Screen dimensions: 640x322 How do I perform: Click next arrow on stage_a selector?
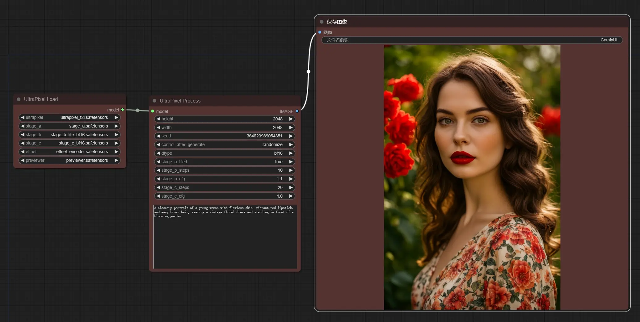tap(116, 126)
